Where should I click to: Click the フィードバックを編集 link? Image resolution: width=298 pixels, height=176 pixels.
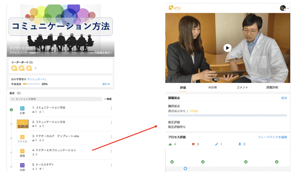tap(272, 137)
